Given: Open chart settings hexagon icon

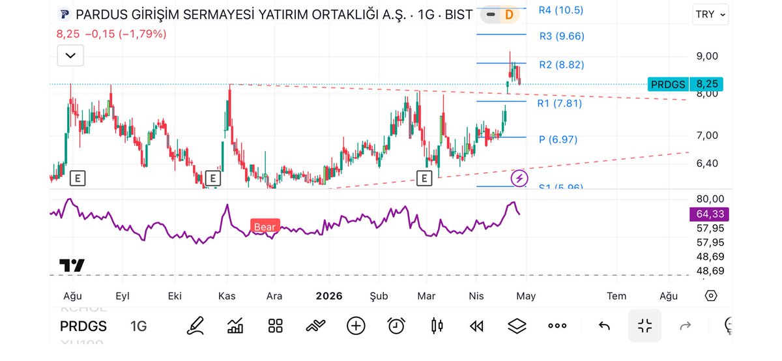Looking at the screenshot, I should 711,296.
